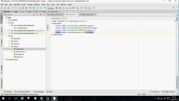Click the Help question mark icon
The width and height of the screenshot is (179, 101).
pos(94,8)
